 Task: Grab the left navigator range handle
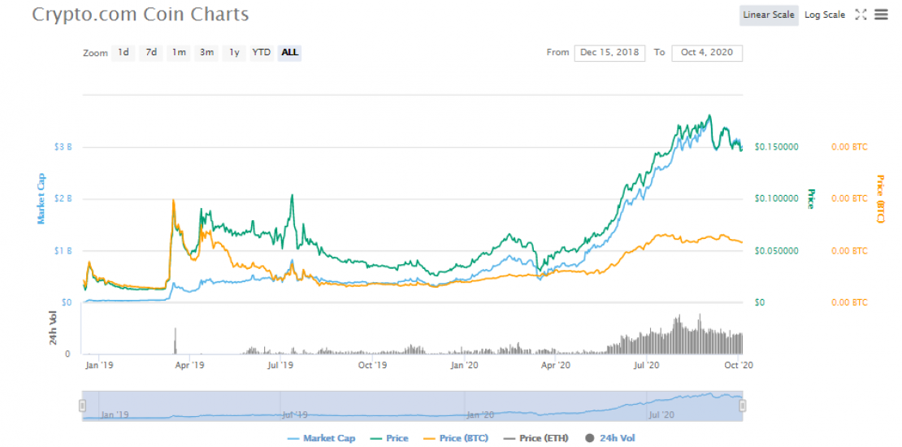coord(82,406)
